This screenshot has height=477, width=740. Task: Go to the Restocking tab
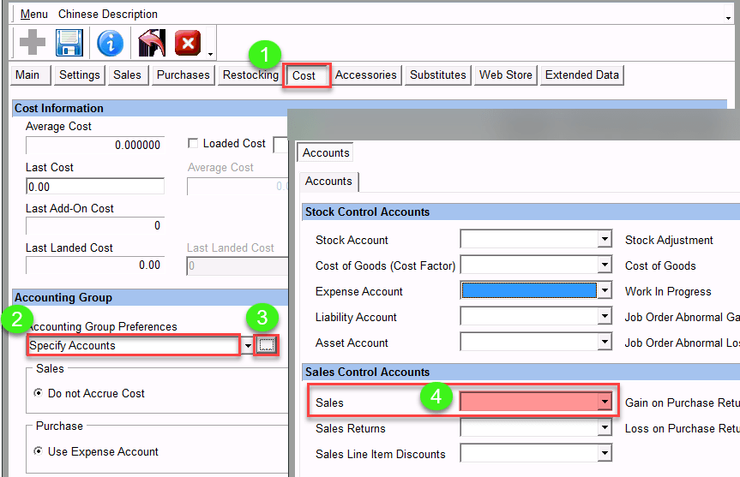tap(250, 75)
